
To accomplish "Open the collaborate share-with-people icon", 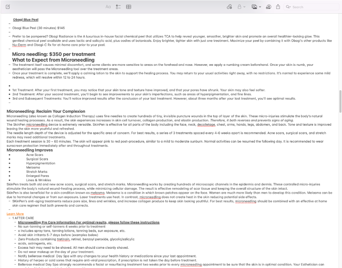I will pos(268,7).
